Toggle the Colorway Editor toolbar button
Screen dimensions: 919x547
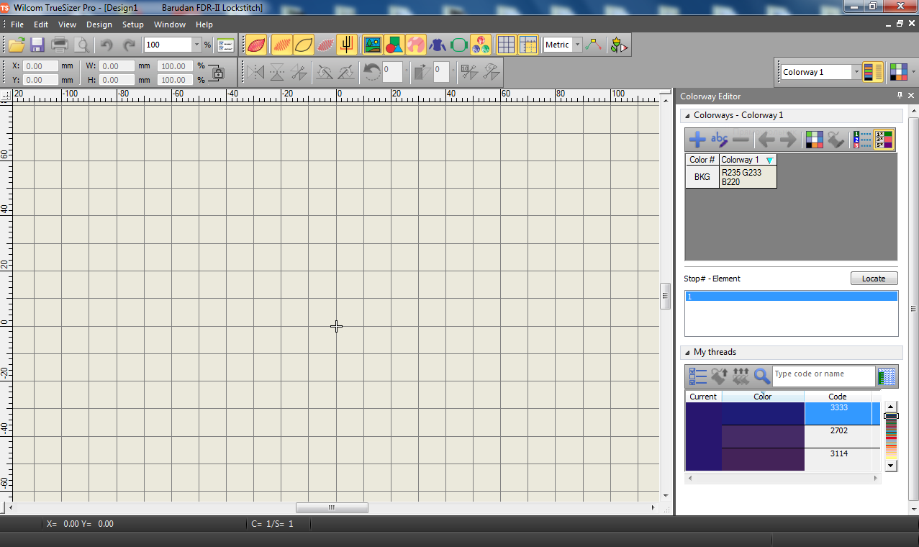(x=872, y=72)
